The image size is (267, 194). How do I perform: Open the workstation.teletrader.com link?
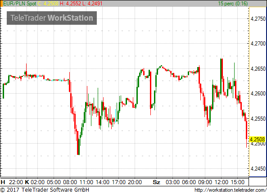(231, 190)
